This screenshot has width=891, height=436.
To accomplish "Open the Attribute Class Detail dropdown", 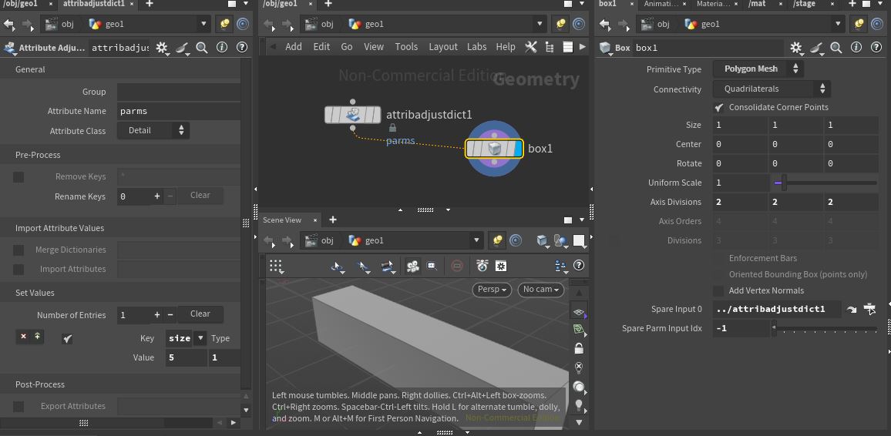I will coord(153,131).
